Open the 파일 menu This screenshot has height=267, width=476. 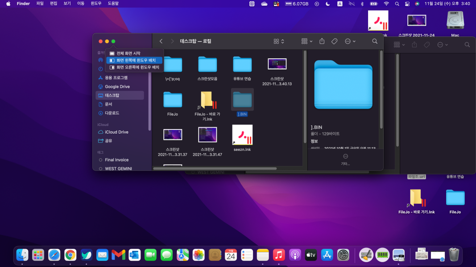coord(40,4)
